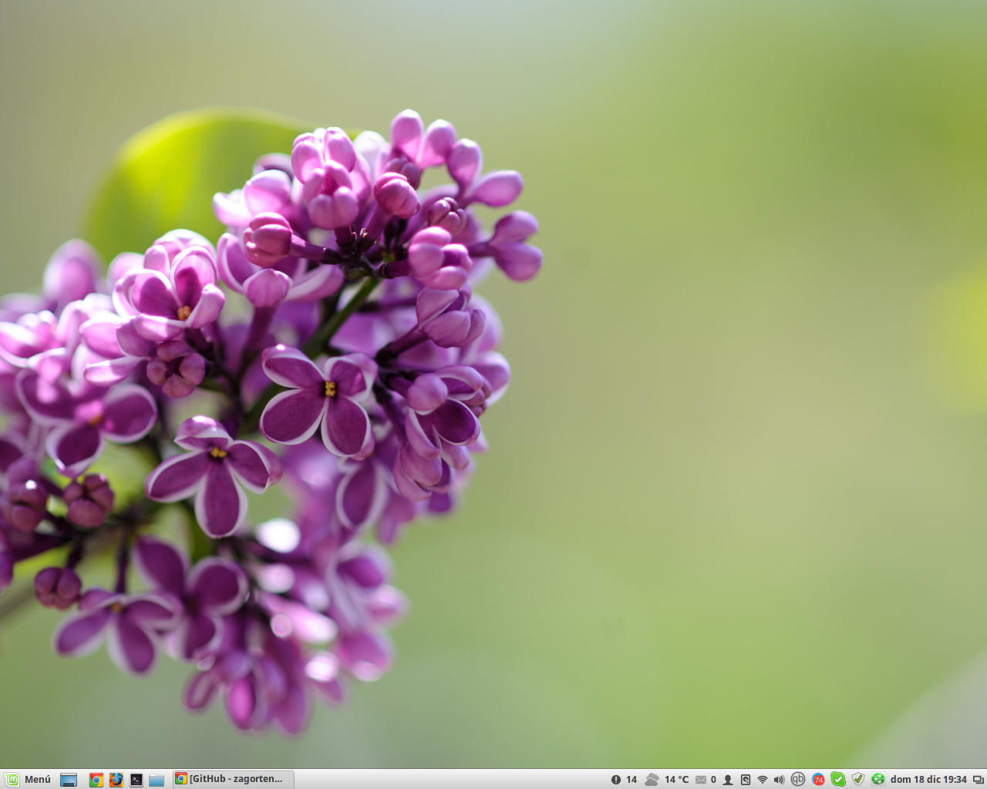
Task: Open the Terminal launcher
Action: (x=136, y=780)
